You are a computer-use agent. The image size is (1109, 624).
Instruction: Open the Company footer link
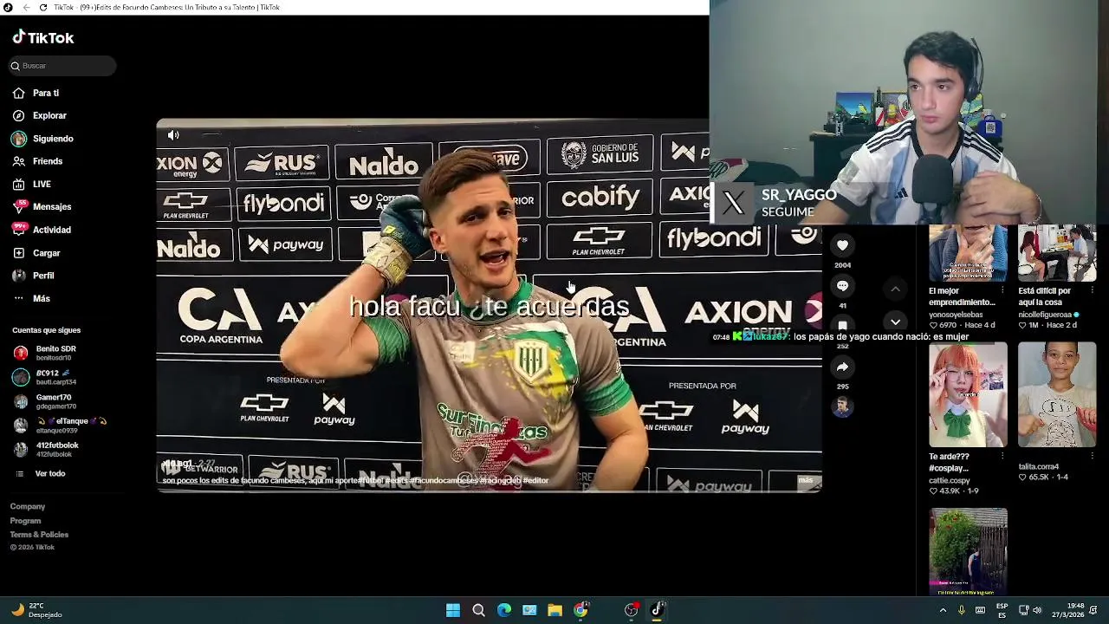tap(28, 506)
